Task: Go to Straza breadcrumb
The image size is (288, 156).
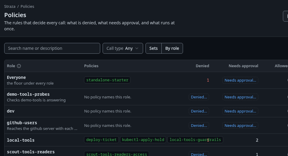Action: (10, 6)
